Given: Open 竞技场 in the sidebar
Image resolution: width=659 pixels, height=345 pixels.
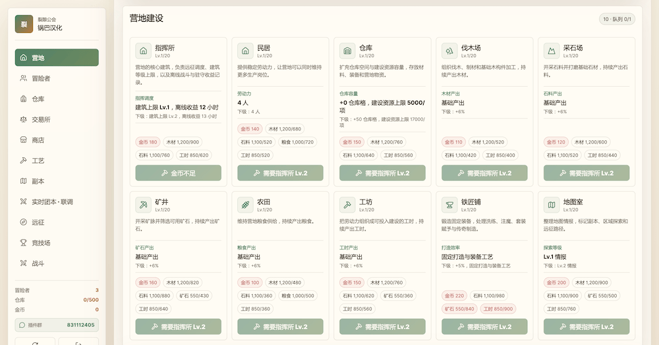Looking at the screenshot, I should point(57,242).
